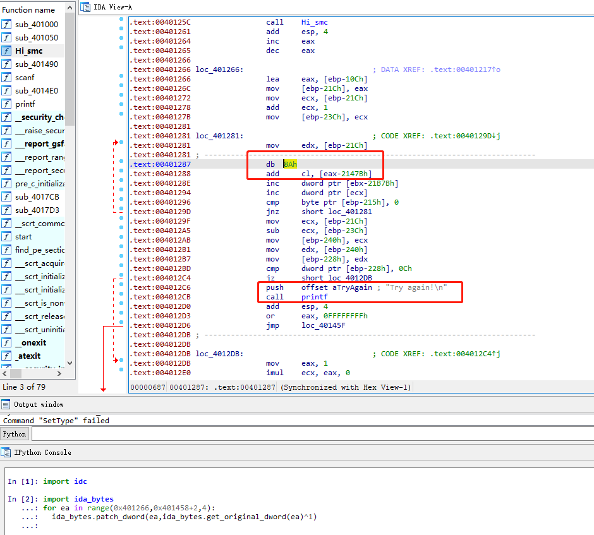The width and height of the screenshot is (594, 535).
Task: Select __report_gsfailure function row
Action: pos(33,144)
